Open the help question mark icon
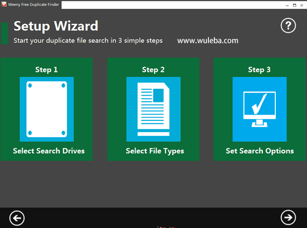The image size is (307, 228). tap(288, 26)
